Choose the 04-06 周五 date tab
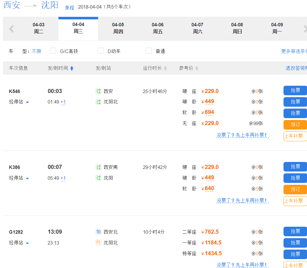Image resolution: width=307 pixels, height=268 pixels. (158, 28)
